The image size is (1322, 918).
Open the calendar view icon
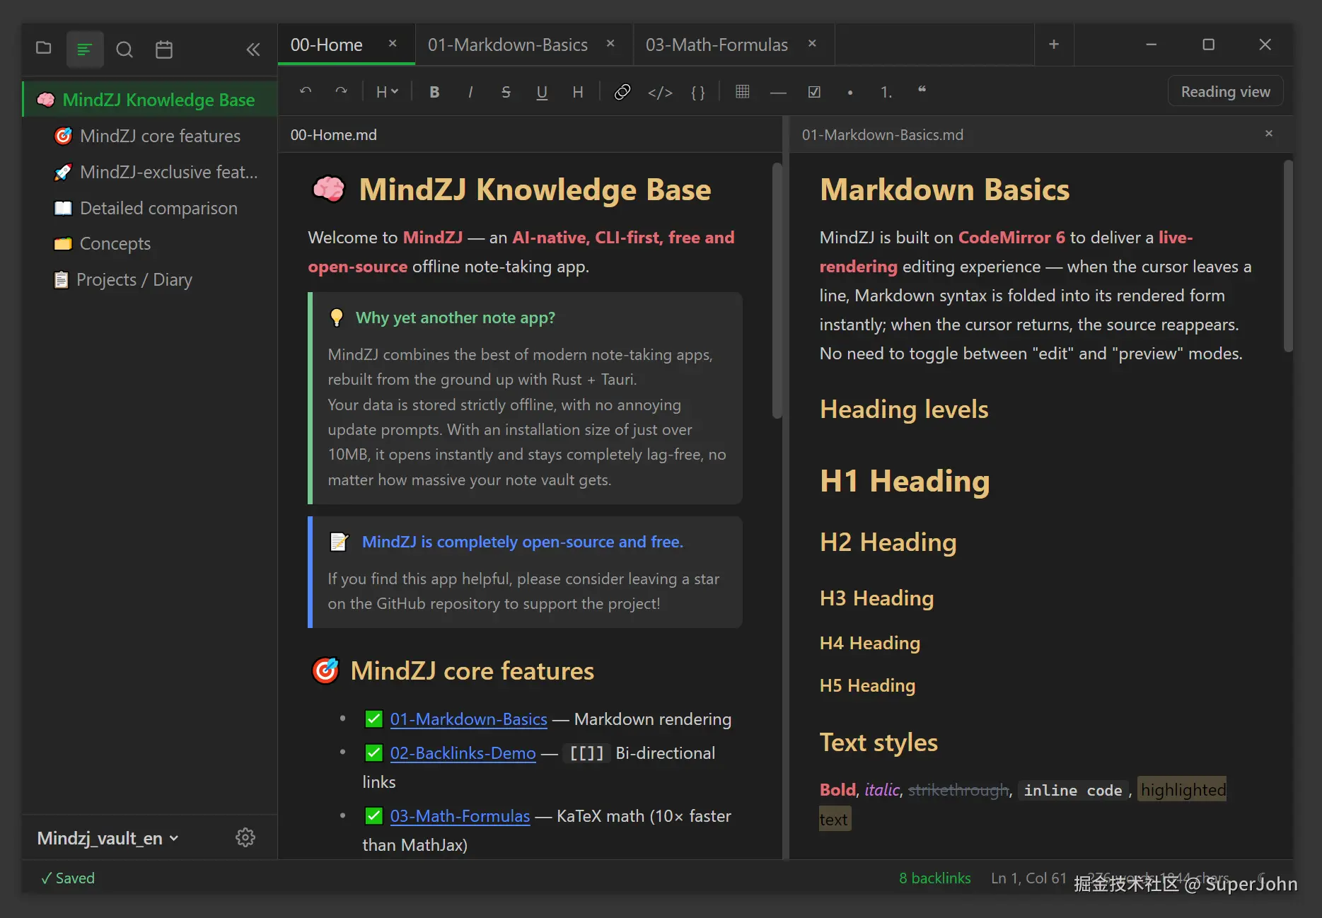[164, 50]
